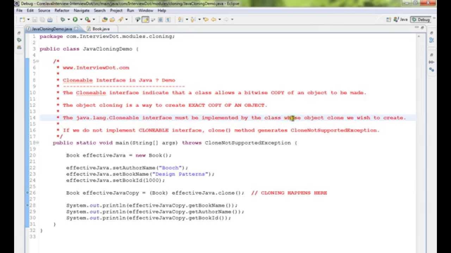Screen dimensions: 451x253
Task: Click the Breakpoints view icon in right trim
Action: [431, 70]
